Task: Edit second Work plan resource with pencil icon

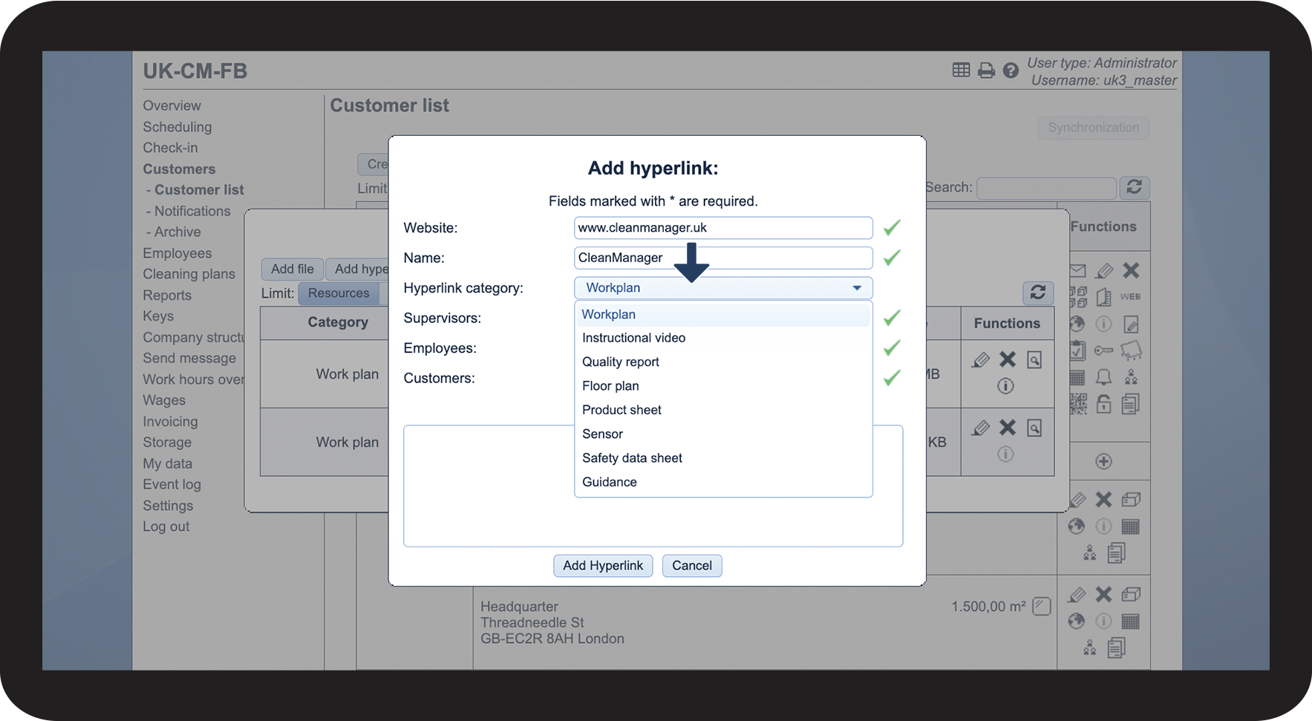Action: click(981, 428)
